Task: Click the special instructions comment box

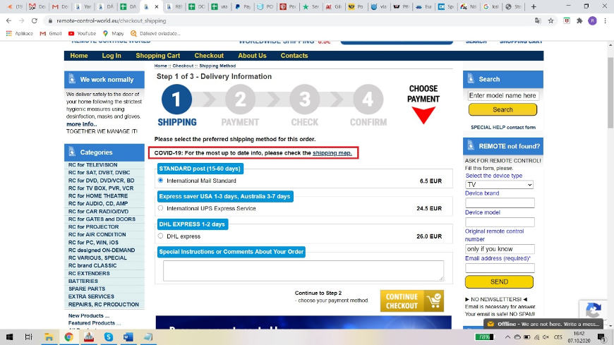Action: coord(303,271)
